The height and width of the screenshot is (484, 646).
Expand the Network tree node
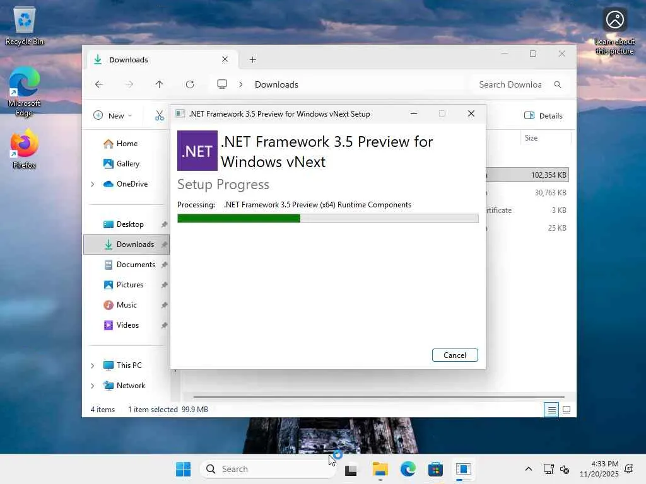pyautogui.click(x=93, y=386)
